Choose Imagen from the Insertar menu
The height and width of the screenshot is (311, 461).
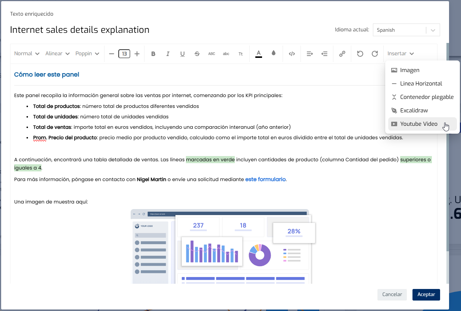pos(409,70)
